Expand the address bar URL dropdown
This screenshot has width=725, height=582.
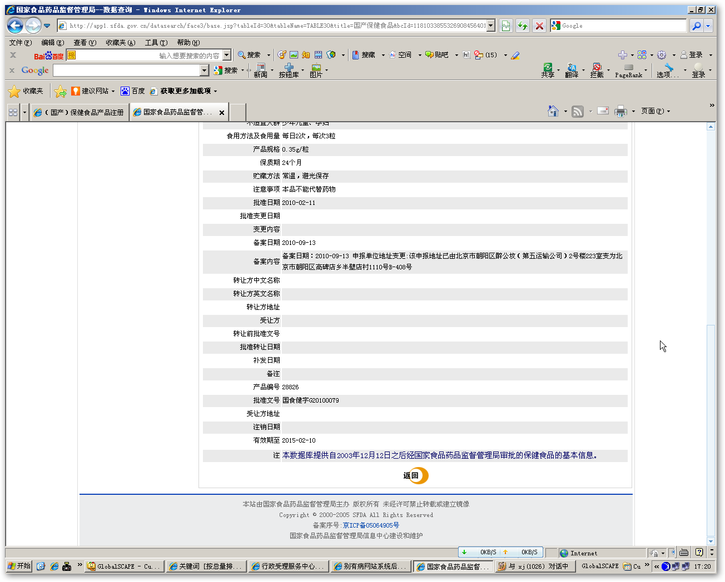491,26
